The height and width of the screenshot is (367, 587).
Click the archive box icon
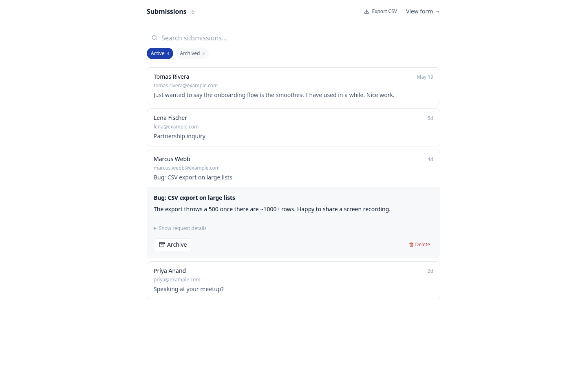(x=162, y=245)
